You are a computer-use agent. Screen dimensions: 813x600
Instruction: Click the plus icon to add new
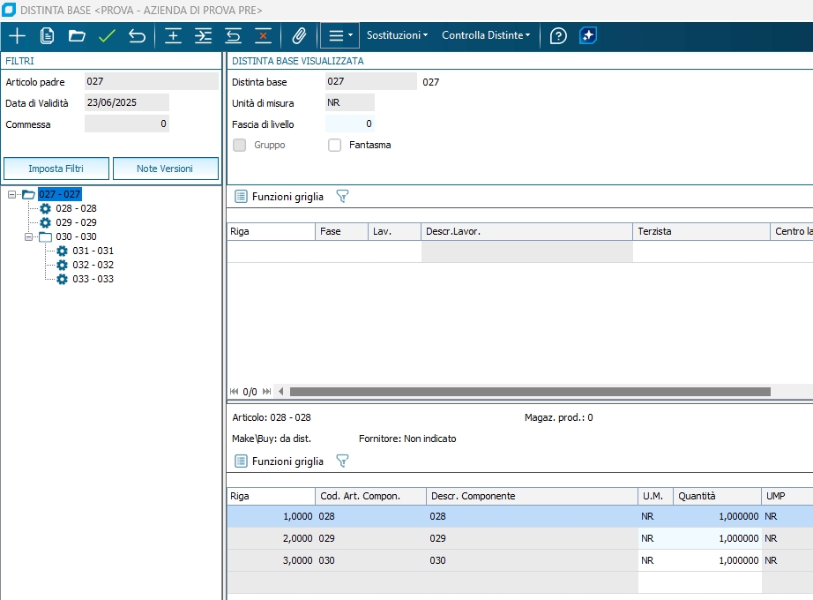click(x=17, y=36)
